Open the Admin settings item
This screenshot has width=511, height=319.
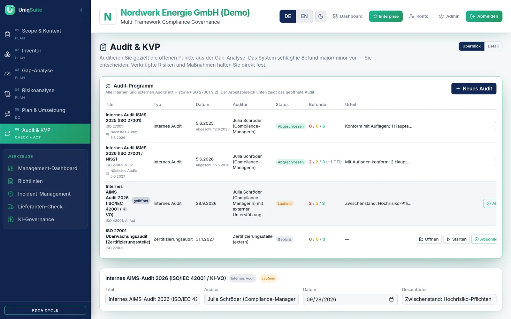(449, 16)
